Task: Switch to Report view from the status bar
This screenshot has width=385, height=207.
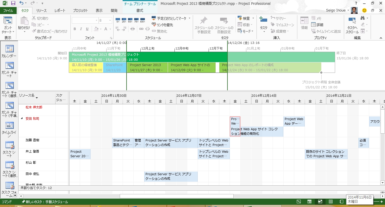Action: point(342,202)
